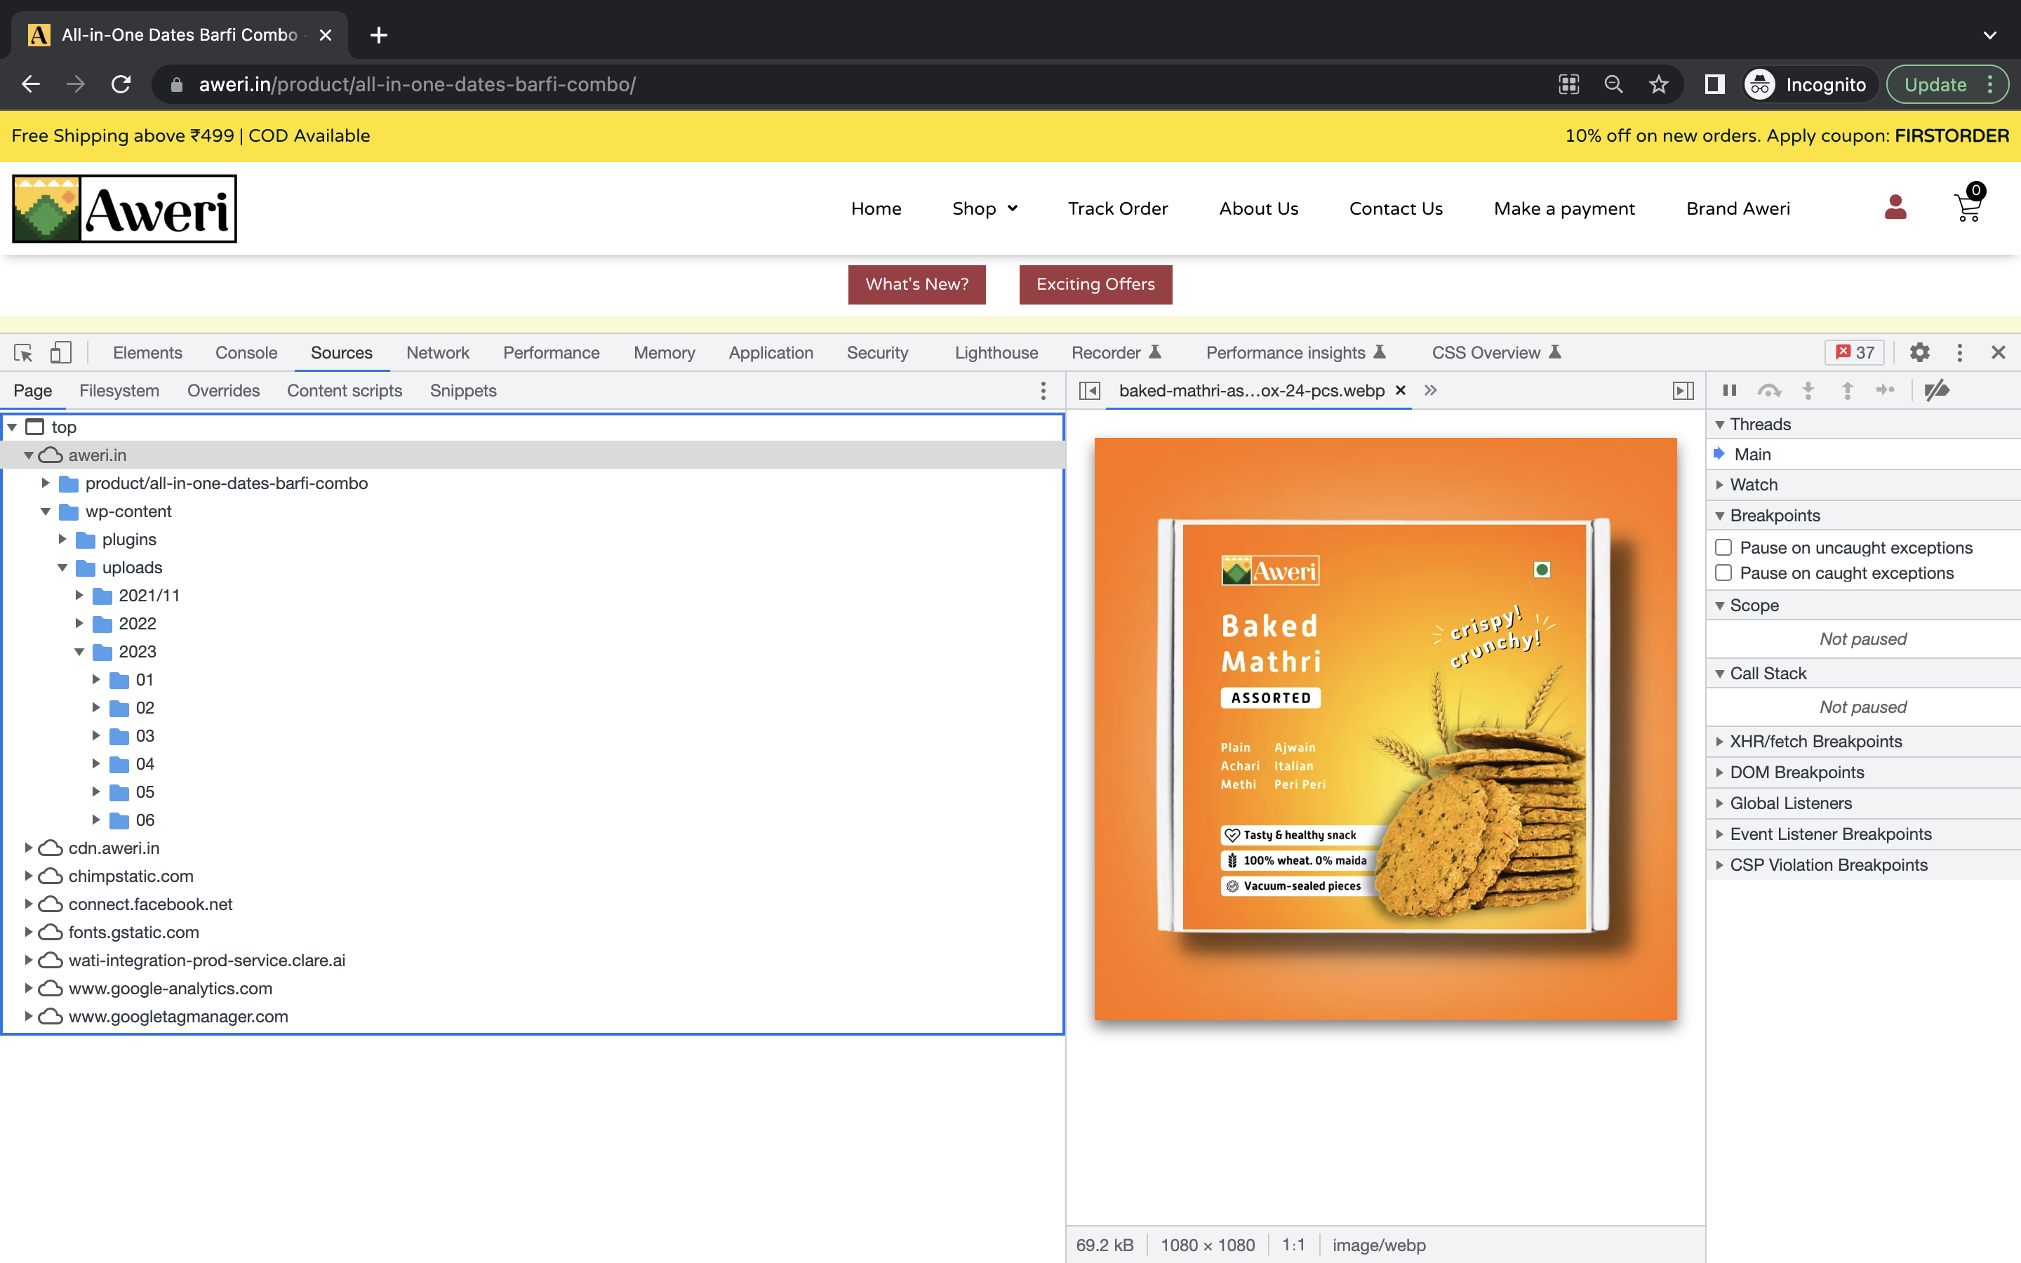2021x1263 pixels.
Task: Open the side panel icon in Chrome toolbar
Action: tap(1714, 84)
